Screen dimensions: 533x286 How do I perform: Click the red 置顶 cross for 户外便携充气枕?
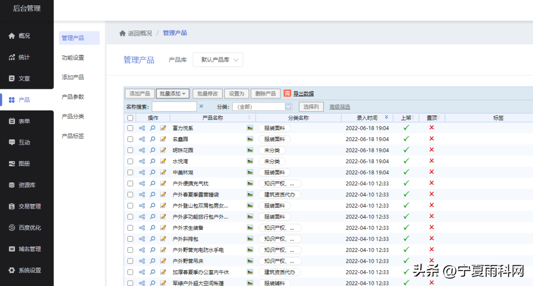click(432, 183)
